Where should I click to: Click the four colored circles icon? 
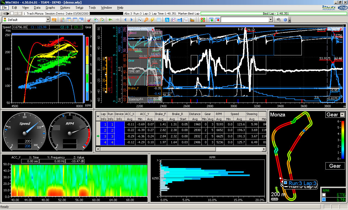(203, 20)
